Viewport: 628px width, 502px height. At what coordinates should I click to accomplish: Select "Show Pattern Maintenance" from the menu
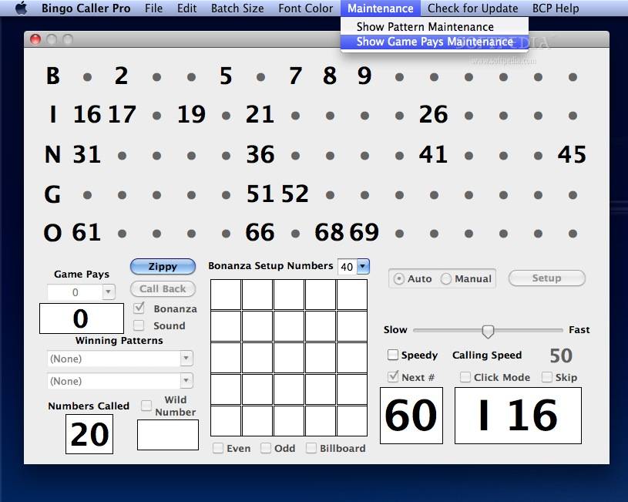(x=425, y=26)
